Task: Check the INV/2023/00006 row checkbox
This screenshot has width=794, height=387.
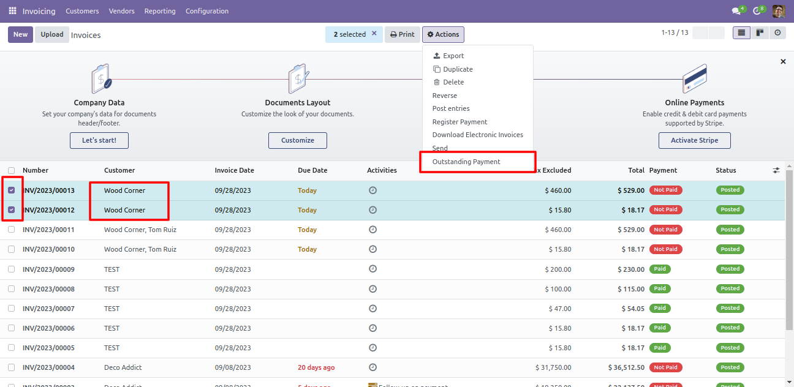Action: 11,328
